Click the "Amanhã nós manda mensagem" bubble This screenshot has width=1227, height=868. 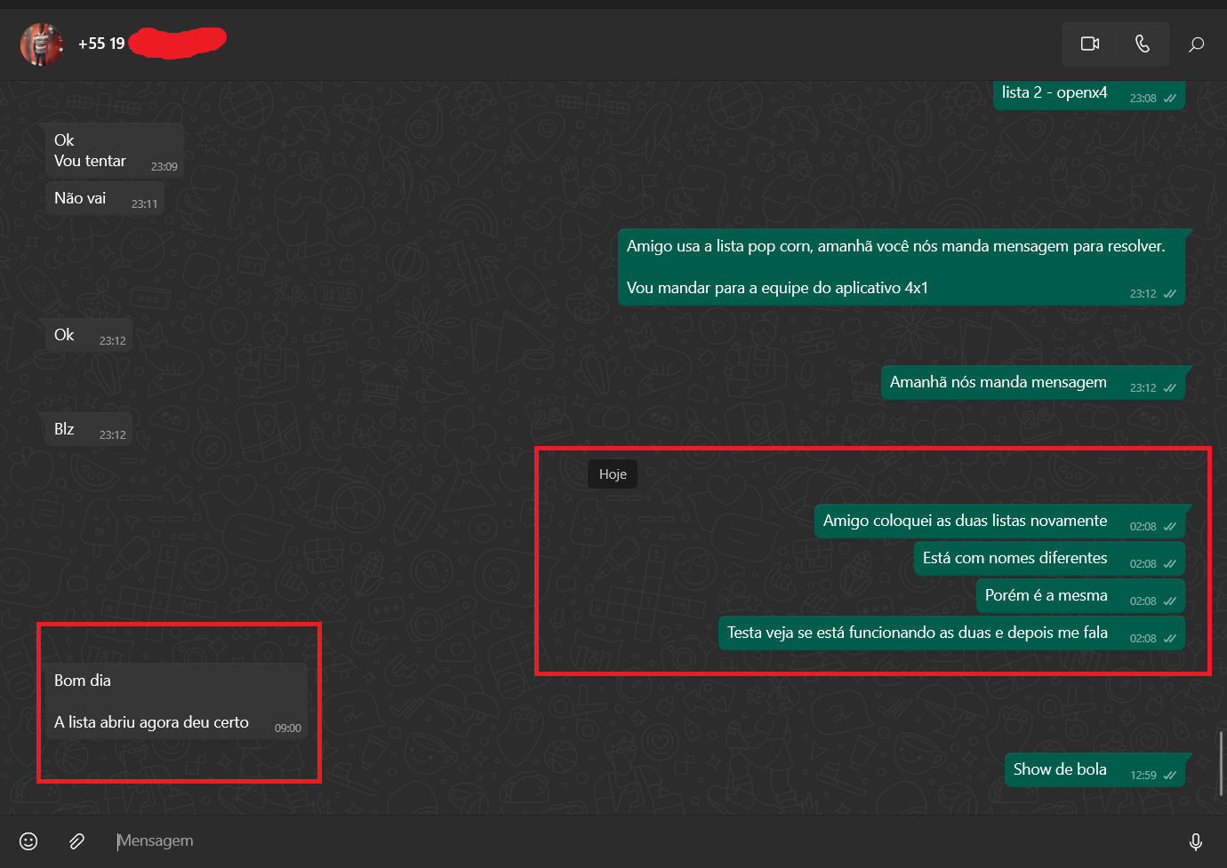point(998,383)
